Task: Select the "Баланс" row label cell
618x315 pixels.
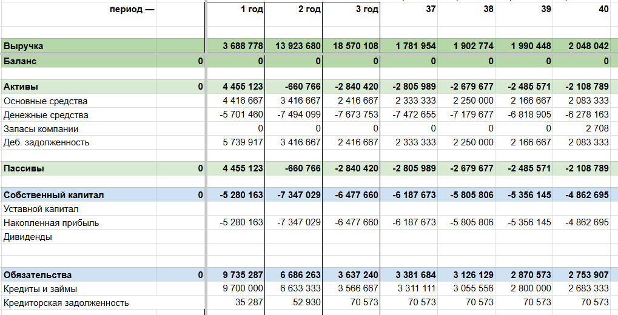Action: [21, 61]
